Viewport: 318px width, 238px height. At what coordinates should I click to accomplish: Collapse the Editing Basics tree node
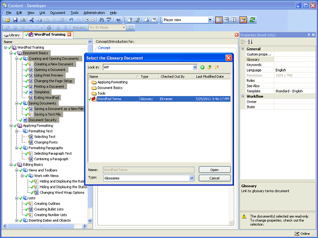point(11,165)
